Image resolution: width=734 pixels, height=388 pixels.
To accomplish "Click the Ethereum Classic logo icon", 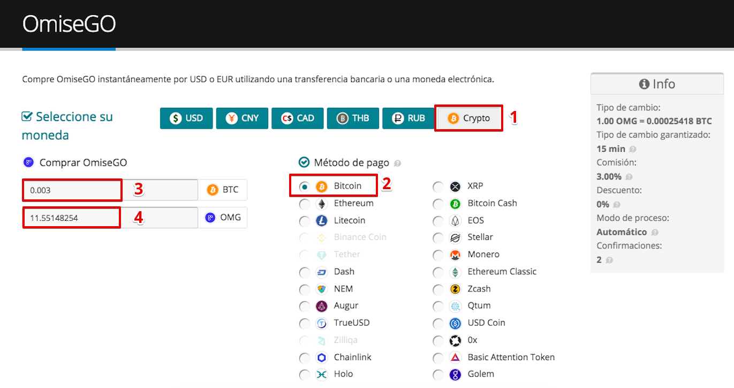I will coord(456,272).
